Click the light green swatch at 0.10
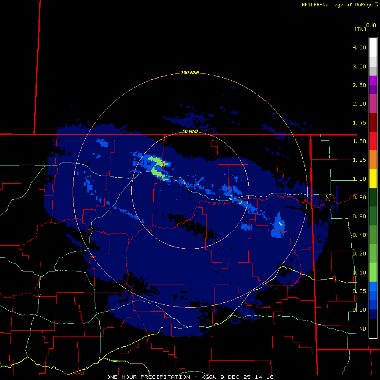Viewport: 380px width, 380px height. pyautogui.click(x=373, y=272)
